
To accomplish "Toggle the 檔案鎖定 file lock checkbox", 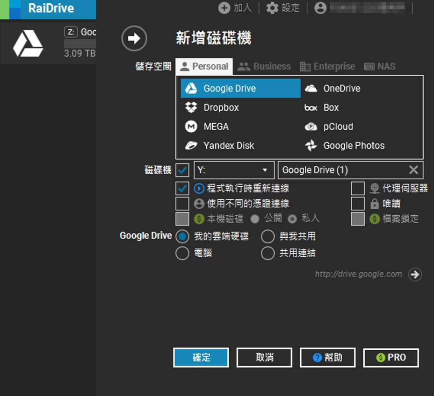I will click(358, 219).
